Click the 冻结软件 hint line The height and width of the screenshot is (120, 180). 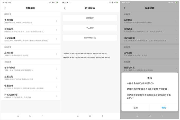(x=85, y=54)
